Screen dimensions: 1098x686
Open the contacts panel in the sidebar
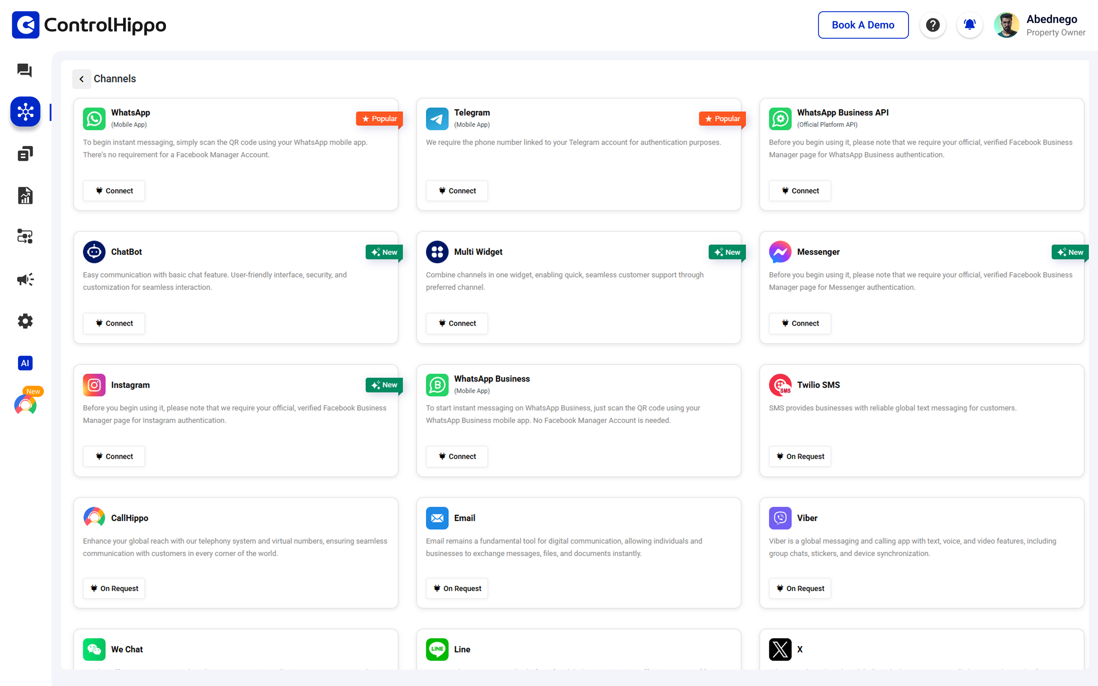(25, 153)
